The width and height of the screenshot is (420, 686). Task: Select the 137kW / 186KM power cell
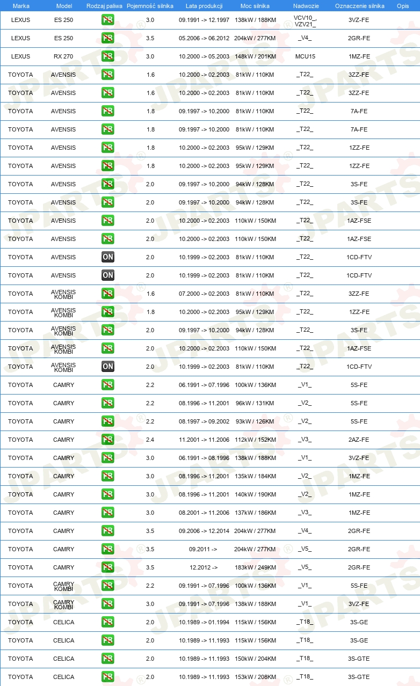click(255, 513)
